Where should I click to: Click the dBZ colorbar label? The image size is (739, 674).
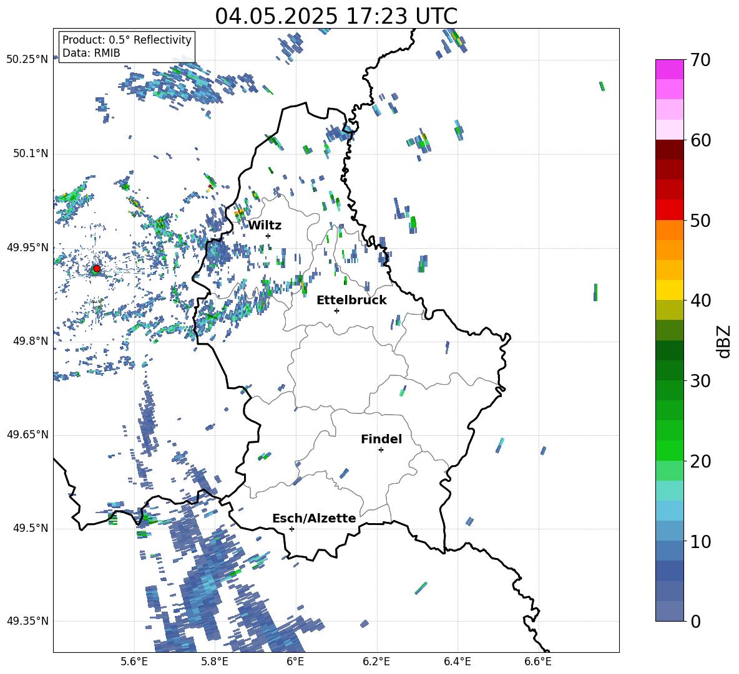(724, 341)
